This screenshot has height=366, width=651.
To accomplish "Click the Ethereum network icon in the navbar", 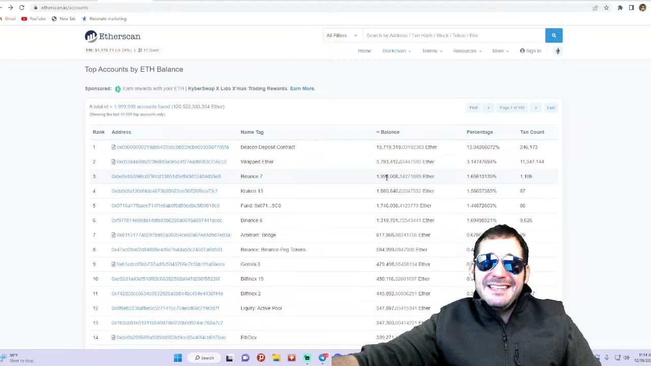I will click(557, 51).
